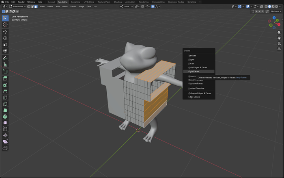Viewport: 284px width, 178px height.
Task: Choose Only Faces in Delete menu
Action: pos(194,71)
